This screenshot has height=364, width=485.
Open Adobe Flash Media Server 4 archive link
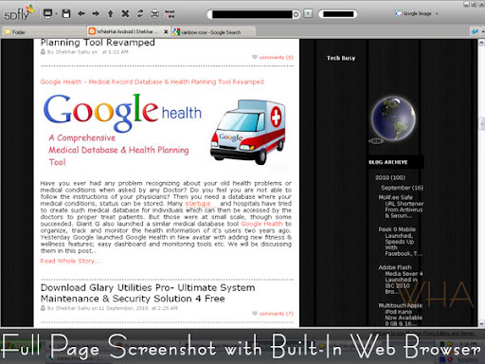401,280
